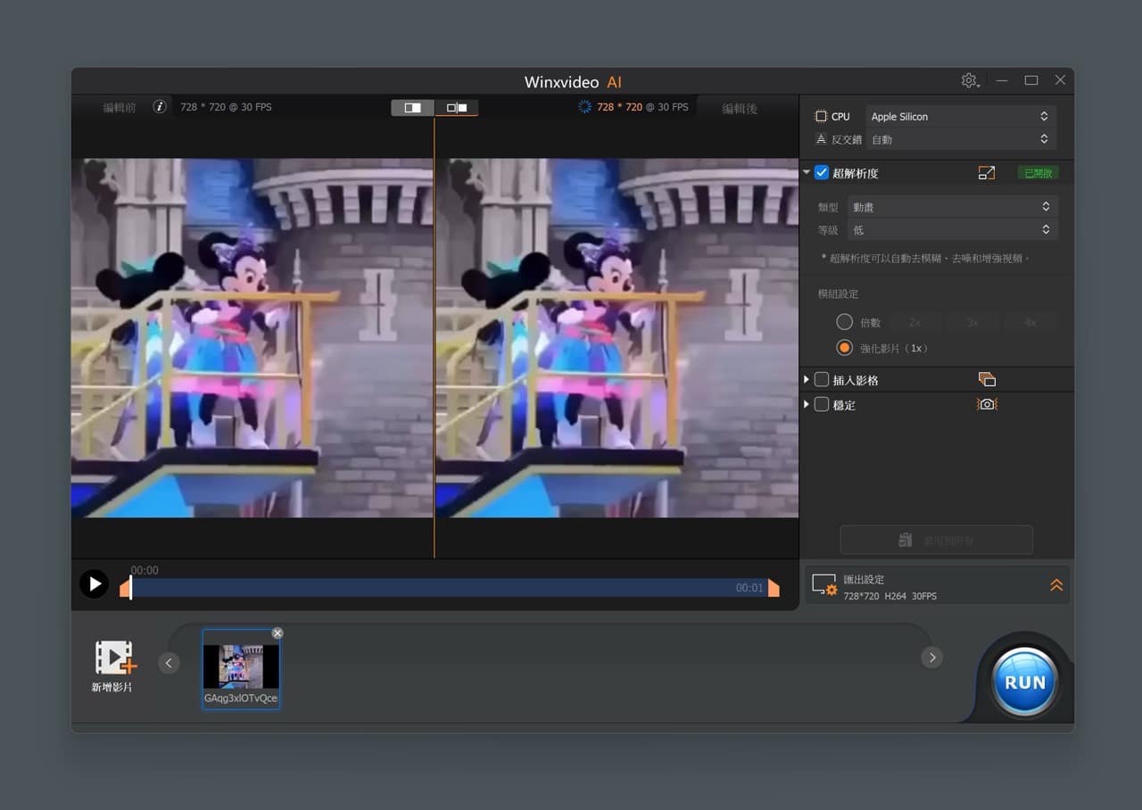Start processing with the RUN button
The width and height of the screenshot is (1142, 810).
coord(1025,682)
